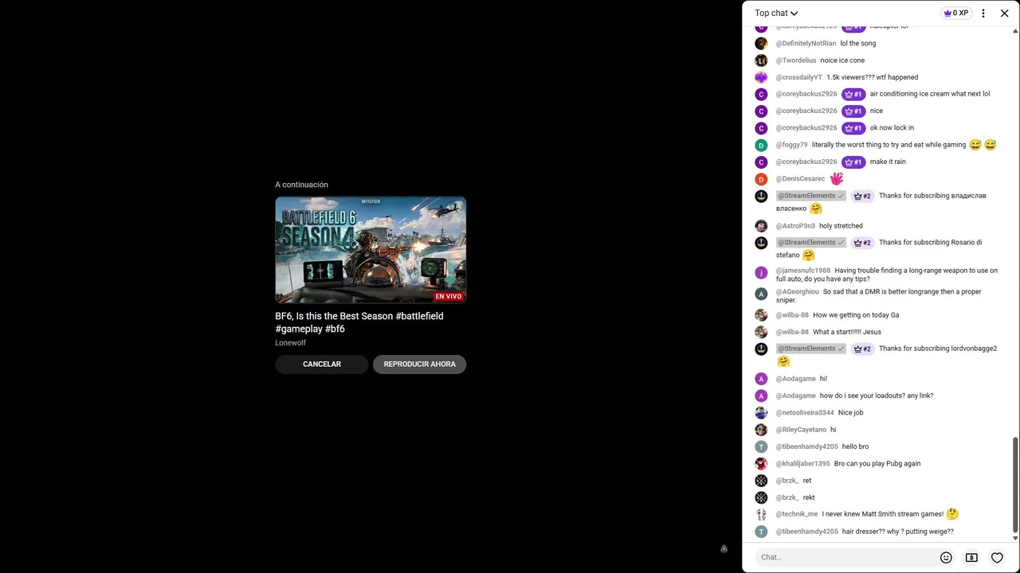
Task: Select username @crossdailyYT
Action: click(799, 77)
